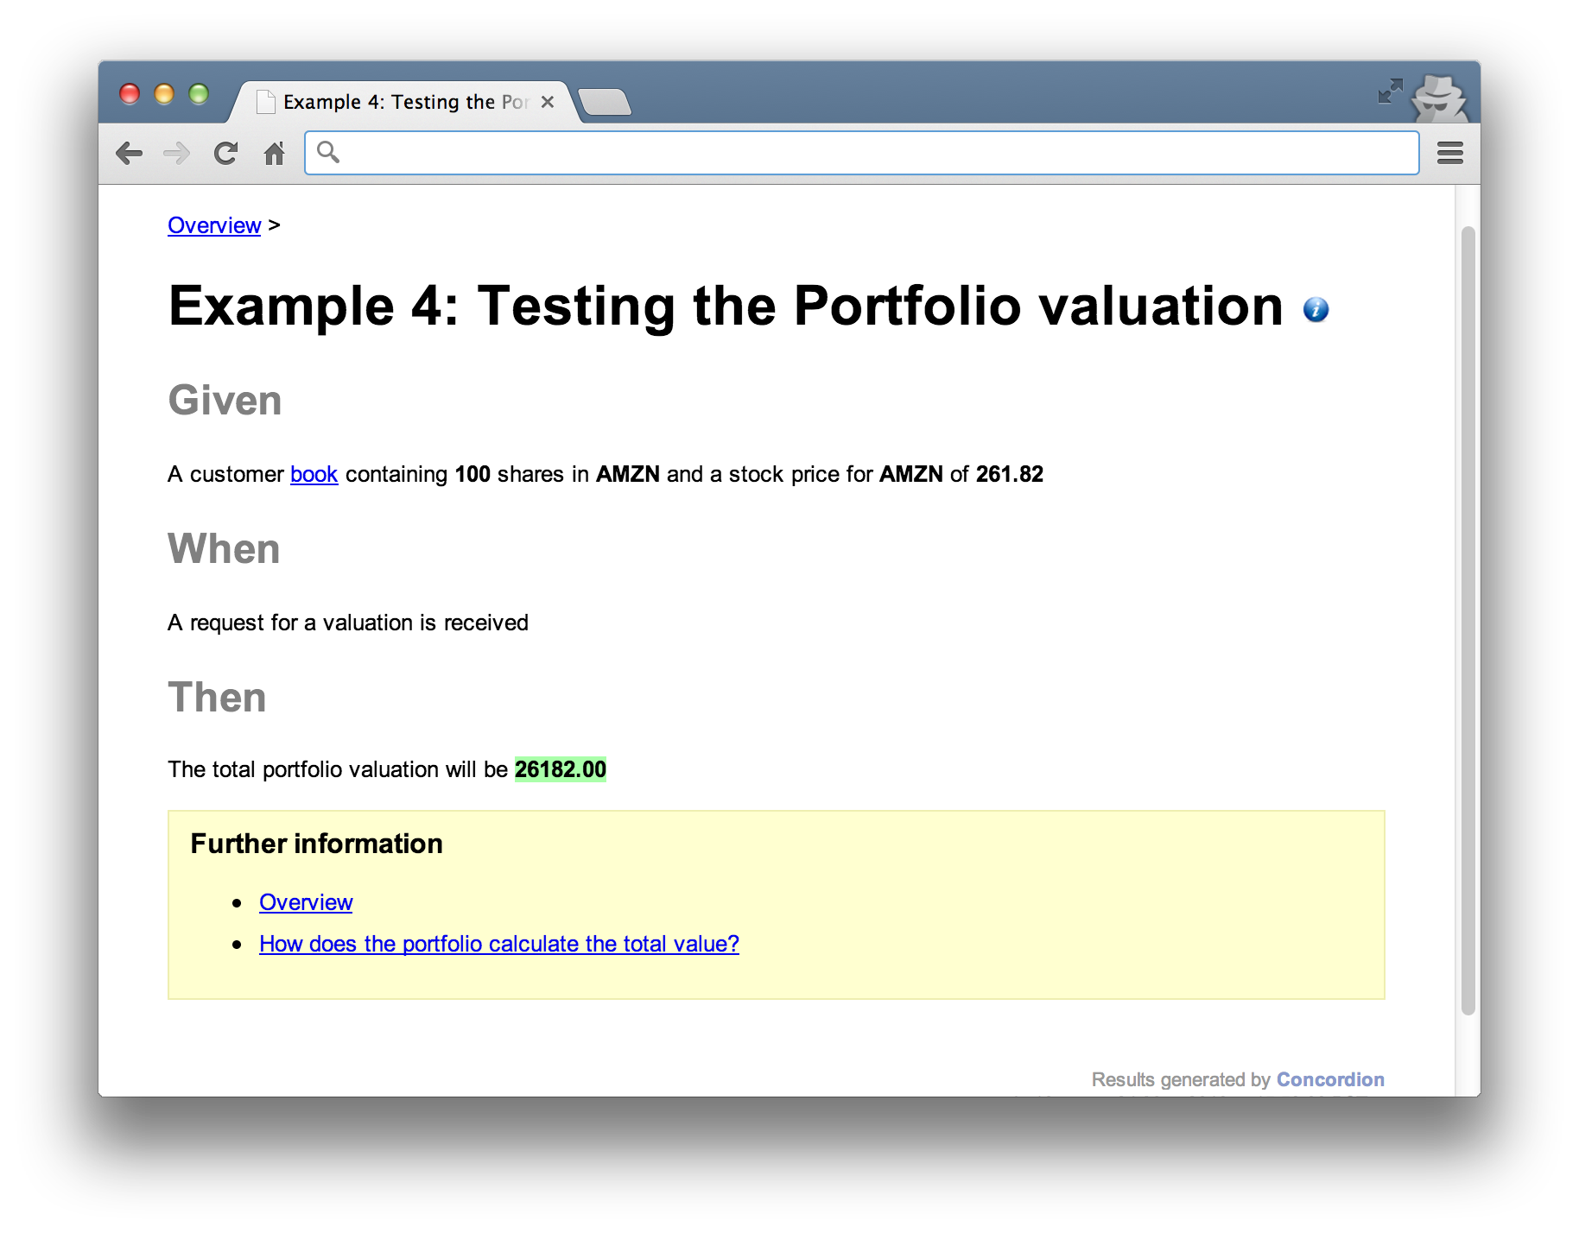Open the customer book link
Viewport: 1579px width, 1233px height.
(x=314, y=474)
